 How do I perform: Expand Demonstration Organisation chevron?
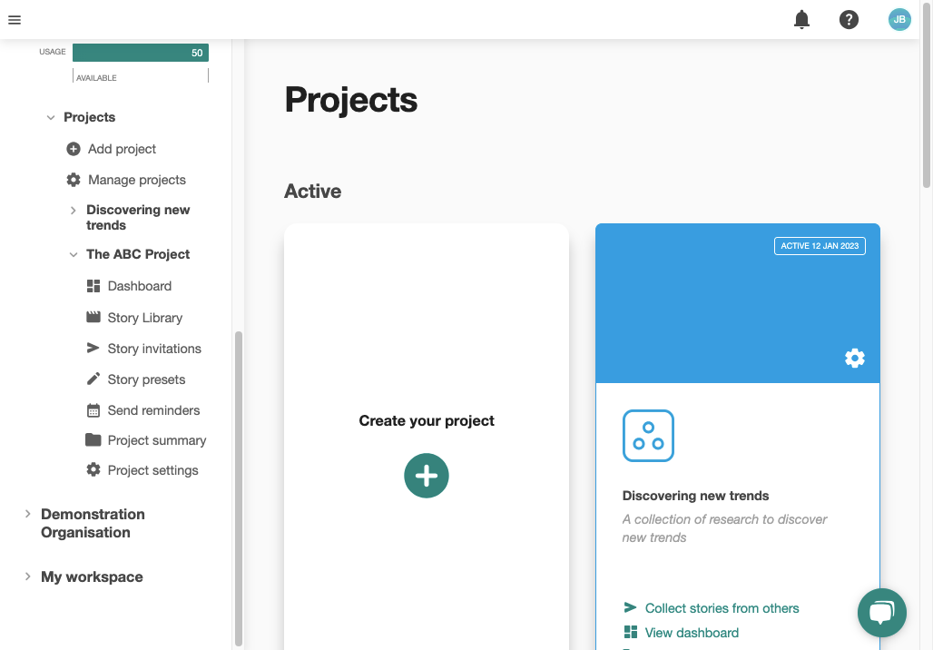coord(27,514)
